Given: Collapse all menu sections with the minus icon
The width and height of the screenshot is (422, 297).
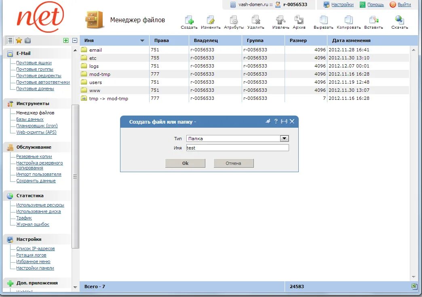Looking at the screenshot, I should tap(75, 41).
